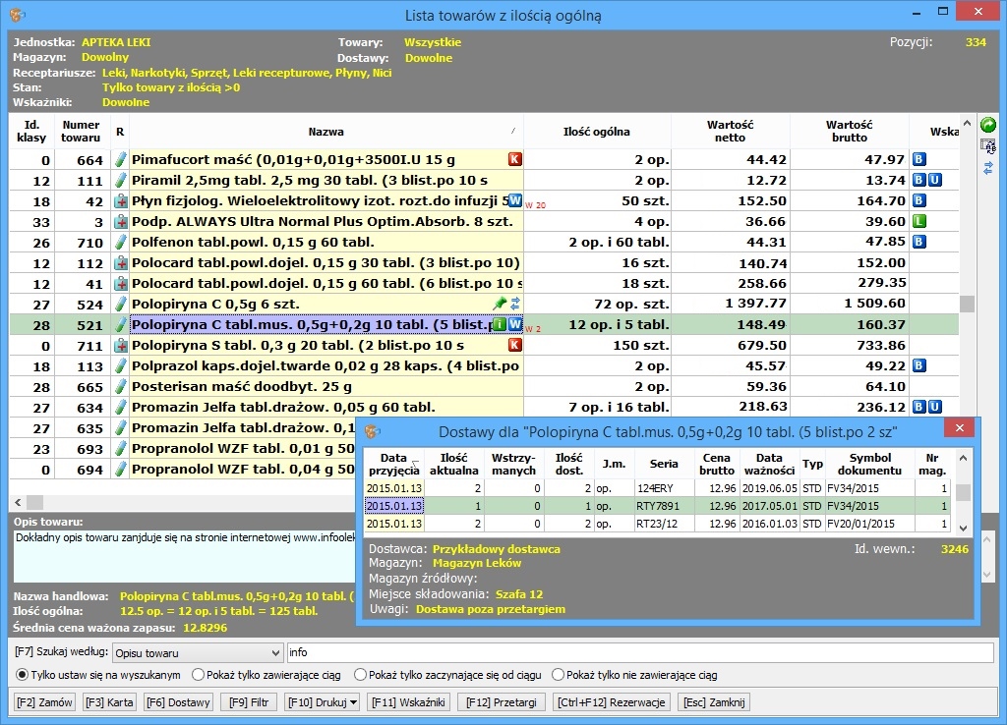Click the first-aid kit icon on Polopiryna S row

[x=121, y=345]
